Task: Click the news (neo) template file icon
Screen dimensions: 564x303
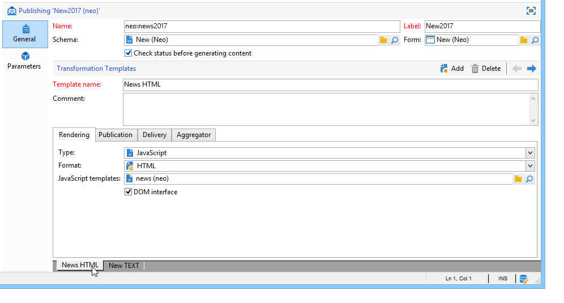Action: pos(130,179)
